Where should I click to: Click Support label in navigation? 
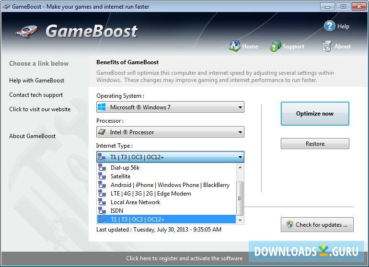pos(293,46)
